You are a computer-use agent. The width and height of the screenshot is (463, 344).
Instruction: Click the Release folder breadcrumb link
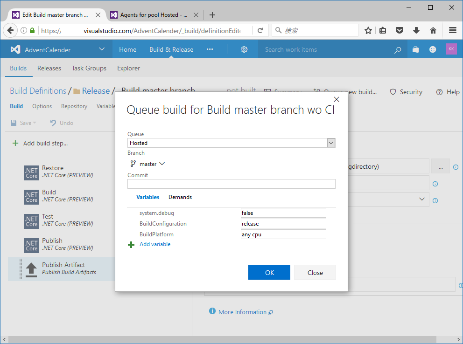pyautogui.click(x=96, y=91)
